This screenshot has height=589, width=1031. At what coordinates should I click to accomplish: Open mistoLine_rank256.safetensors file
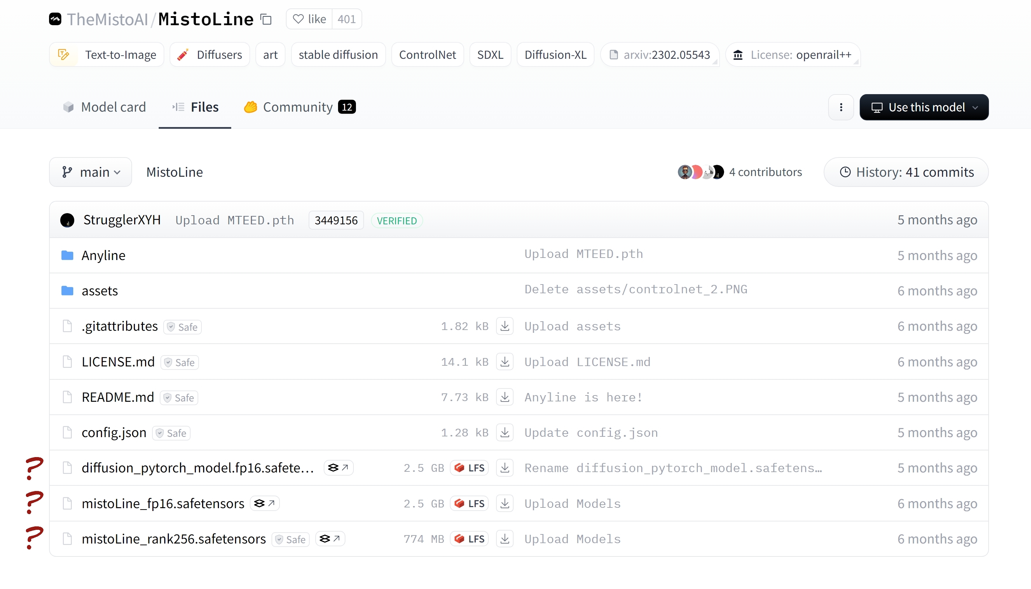coord(174,539)
